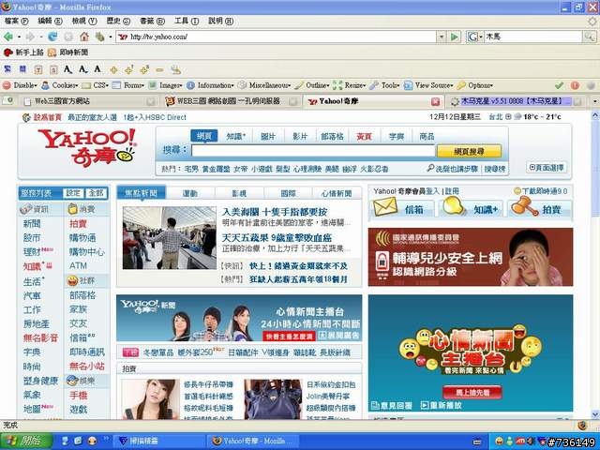Reload the page with the refresh icon
Image resolution: width=600 pixels, height=450 pixels.
pyautogui.click(x=52, y=37)
